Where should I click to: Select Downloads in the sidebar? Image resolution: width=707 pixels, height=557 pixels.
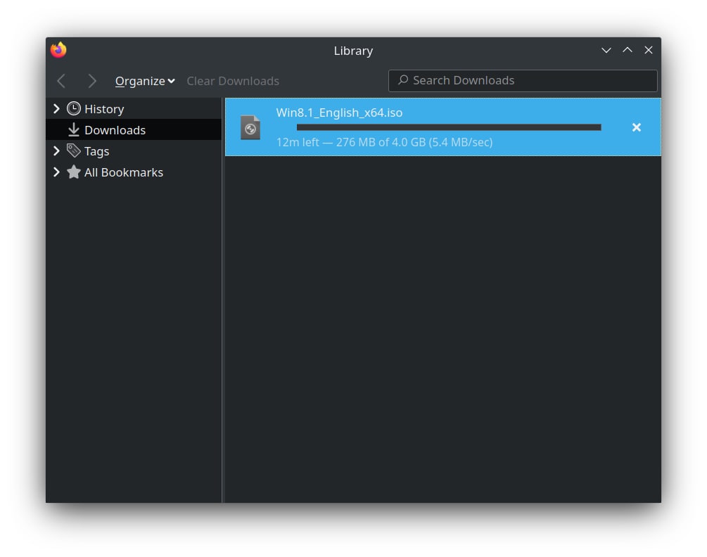(x=115, y=130)
